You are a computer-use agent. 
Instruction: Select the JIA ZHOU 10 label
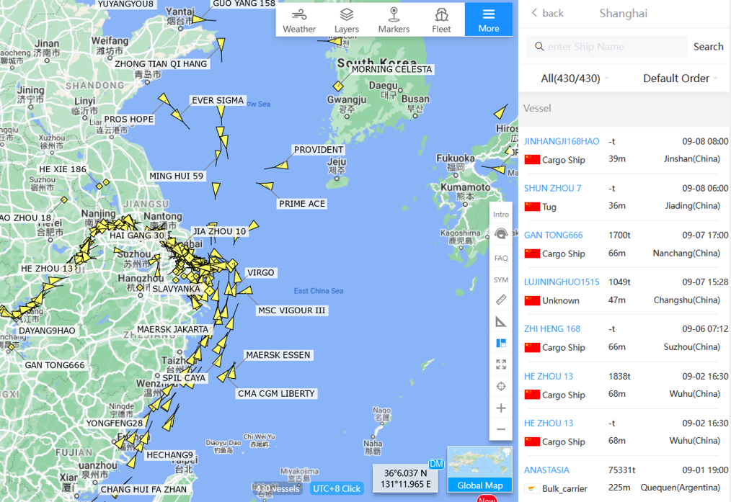[x=220, y=231]
